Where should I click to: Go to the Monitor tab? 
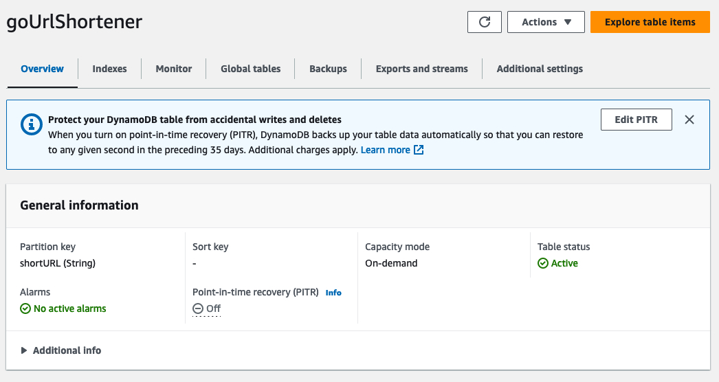pos(174,69)
